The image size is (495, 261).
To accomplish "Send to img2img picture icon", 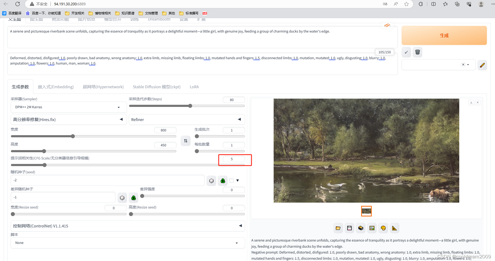I will coord(372,228).
